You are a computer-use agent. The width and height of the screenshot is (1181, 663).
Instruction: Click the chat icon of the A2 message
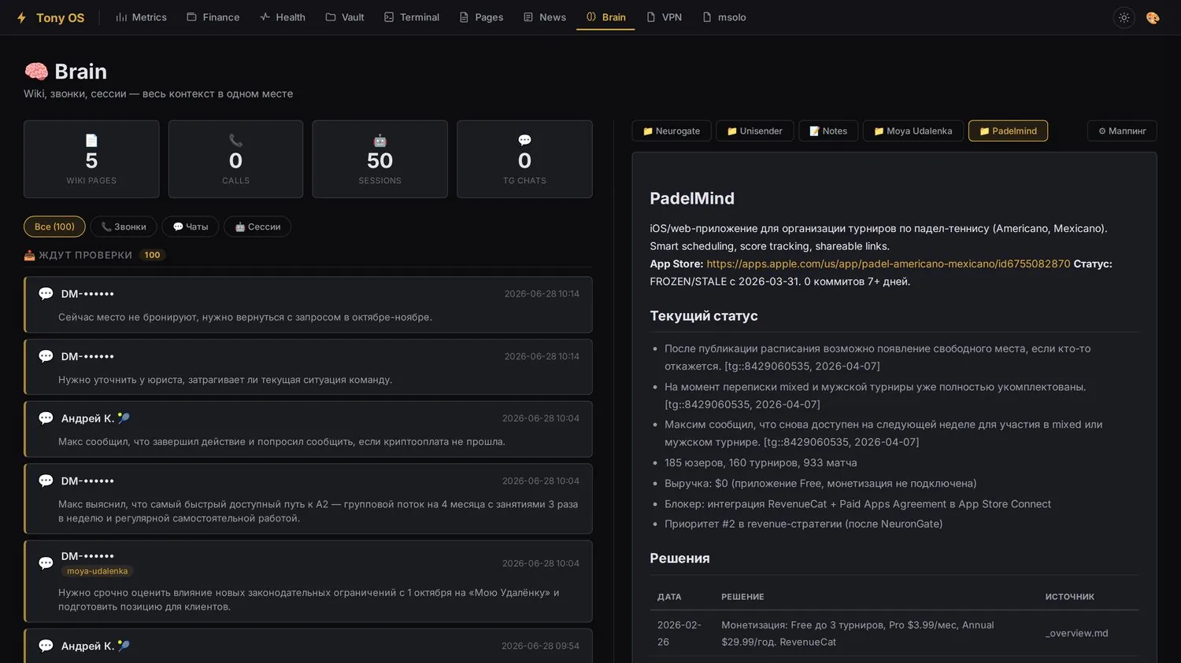click(x=46, y=481)
